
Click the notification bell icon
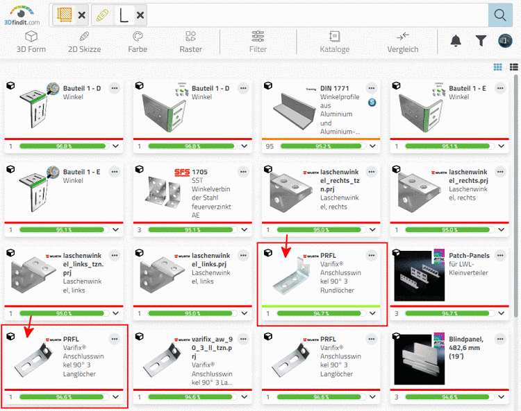pos(456,41)
